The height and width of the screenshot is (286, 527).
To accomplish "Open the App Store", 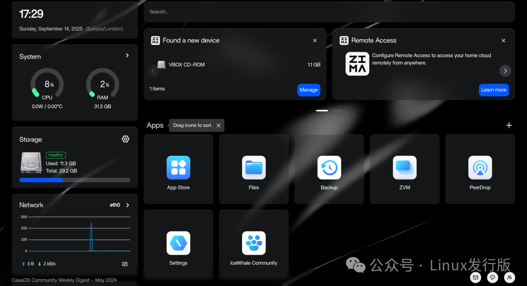I will coord(178,168).
